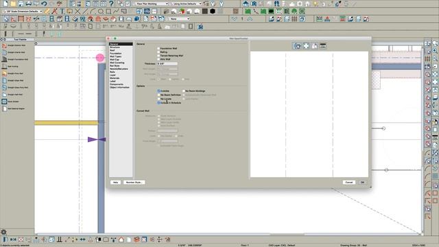
Task: Click the gear icon below the Tool Palette
Action: pos(3,232)
